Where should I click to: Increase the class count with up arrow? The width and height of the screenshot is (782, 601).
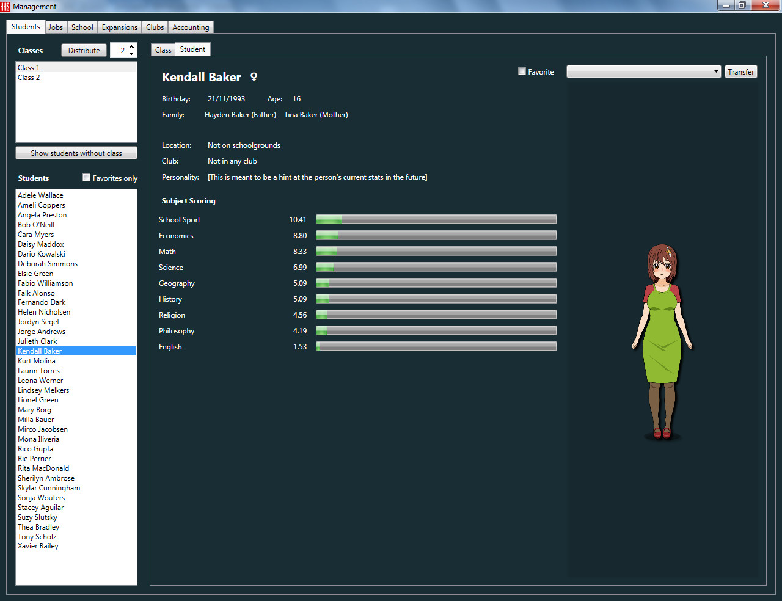click(132, 47)
